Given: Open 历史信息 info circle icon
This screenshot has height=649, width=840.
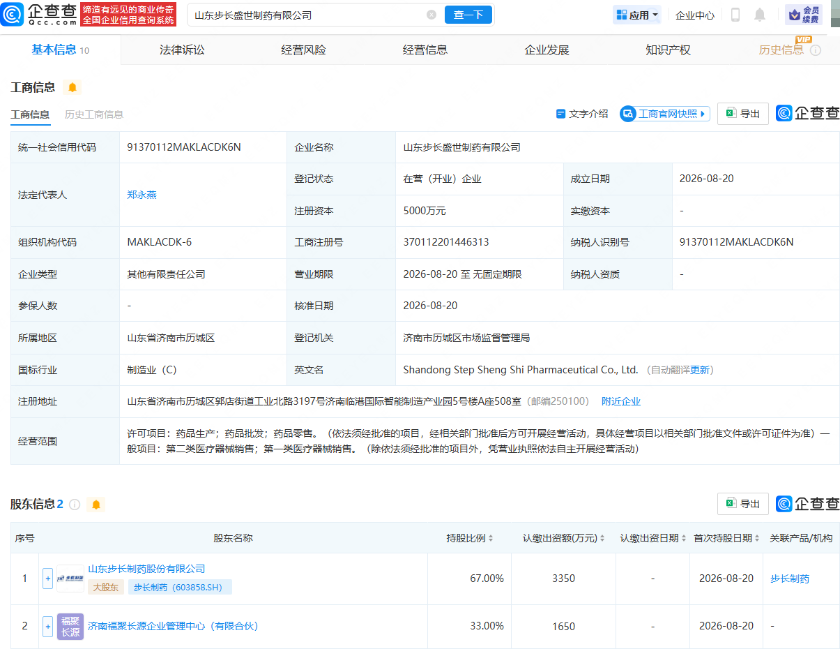Looking at the screenshot, I should click(x=816, y=50).
